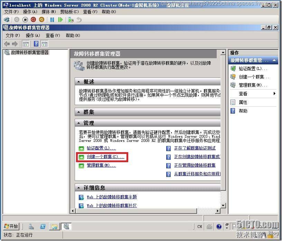This screenshot has height=241, width=282.
Task: Click the green Reset play icon
Action: [x=60, y=20]
